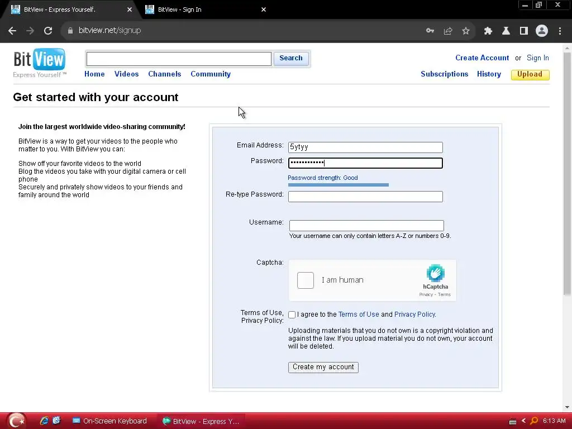Bookmark this page with the star icon
Viewport: 572px width, 429px height.
(x=466, y=31)
